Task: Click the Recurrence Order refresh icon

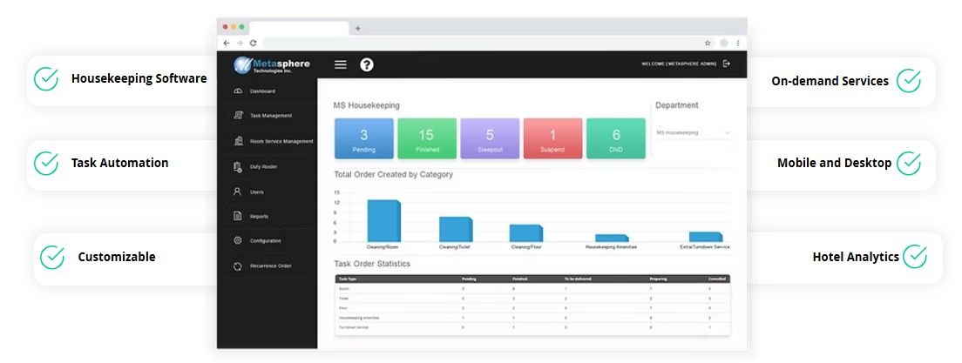Action: click(238, 266)
